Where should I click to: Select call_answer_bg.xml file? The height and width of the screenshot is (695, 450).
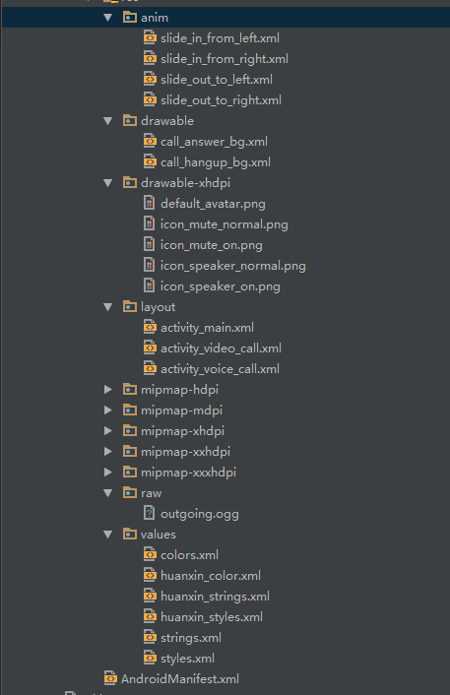point(214,142)
